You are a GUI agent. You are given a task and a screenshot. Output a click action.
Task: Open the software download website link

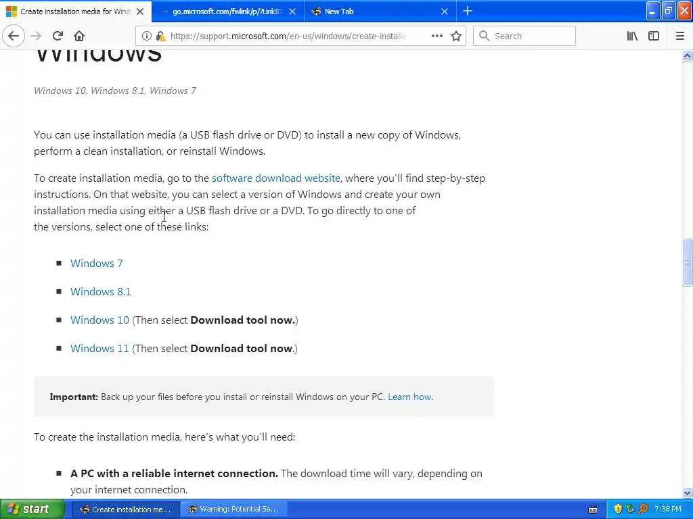tap(276, 178)
